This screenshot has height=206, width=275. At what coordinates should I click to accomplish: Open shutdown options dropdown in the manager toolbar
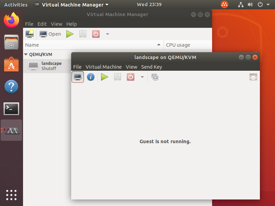coord(108,34)
